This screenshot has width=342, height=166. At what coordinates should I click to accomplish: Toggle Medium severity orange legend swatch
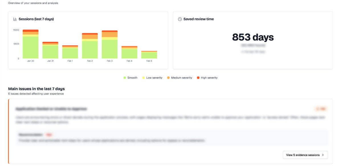tap(168, 78)
